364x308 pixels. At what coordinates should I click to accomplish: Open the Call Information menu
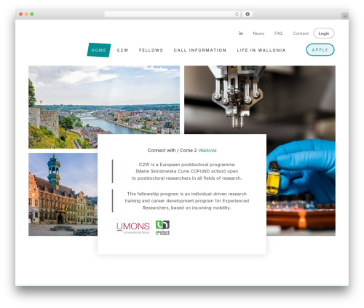[200, 50]
